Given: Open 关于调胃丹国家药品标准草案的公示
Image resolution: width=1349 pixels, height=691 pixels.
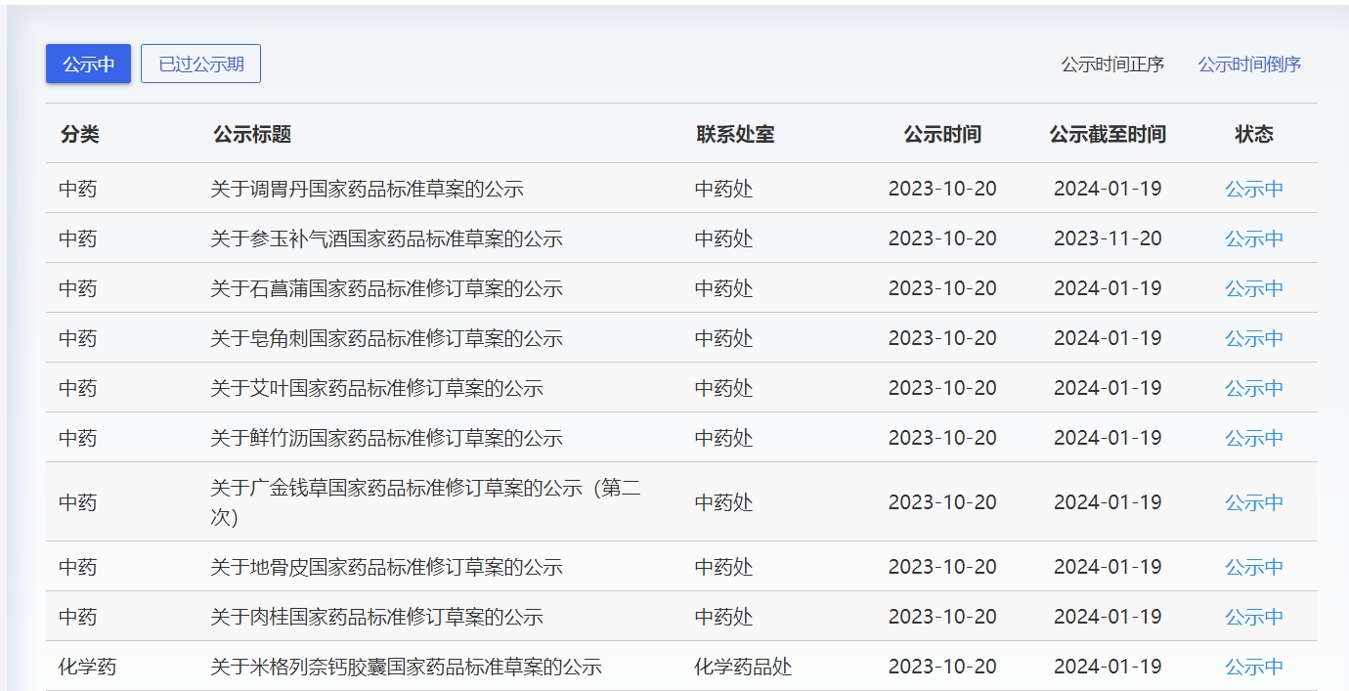Looking at the screenshot, I should [367, 189].
